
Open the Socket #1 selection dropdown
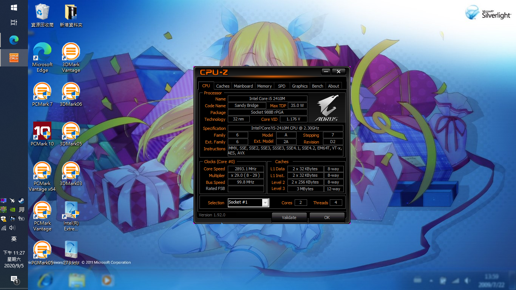(x=248, y=202)
